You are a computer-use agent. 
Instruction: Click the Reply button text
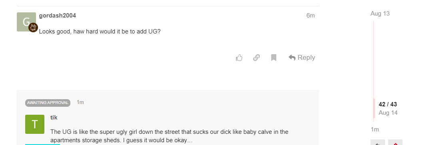(306, 58)
